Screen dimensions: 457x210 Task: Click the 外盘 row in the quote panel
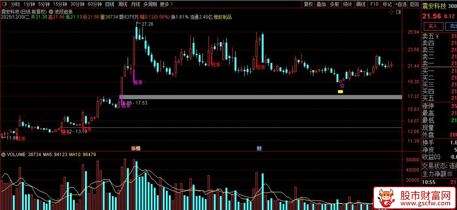coord(440,135)
